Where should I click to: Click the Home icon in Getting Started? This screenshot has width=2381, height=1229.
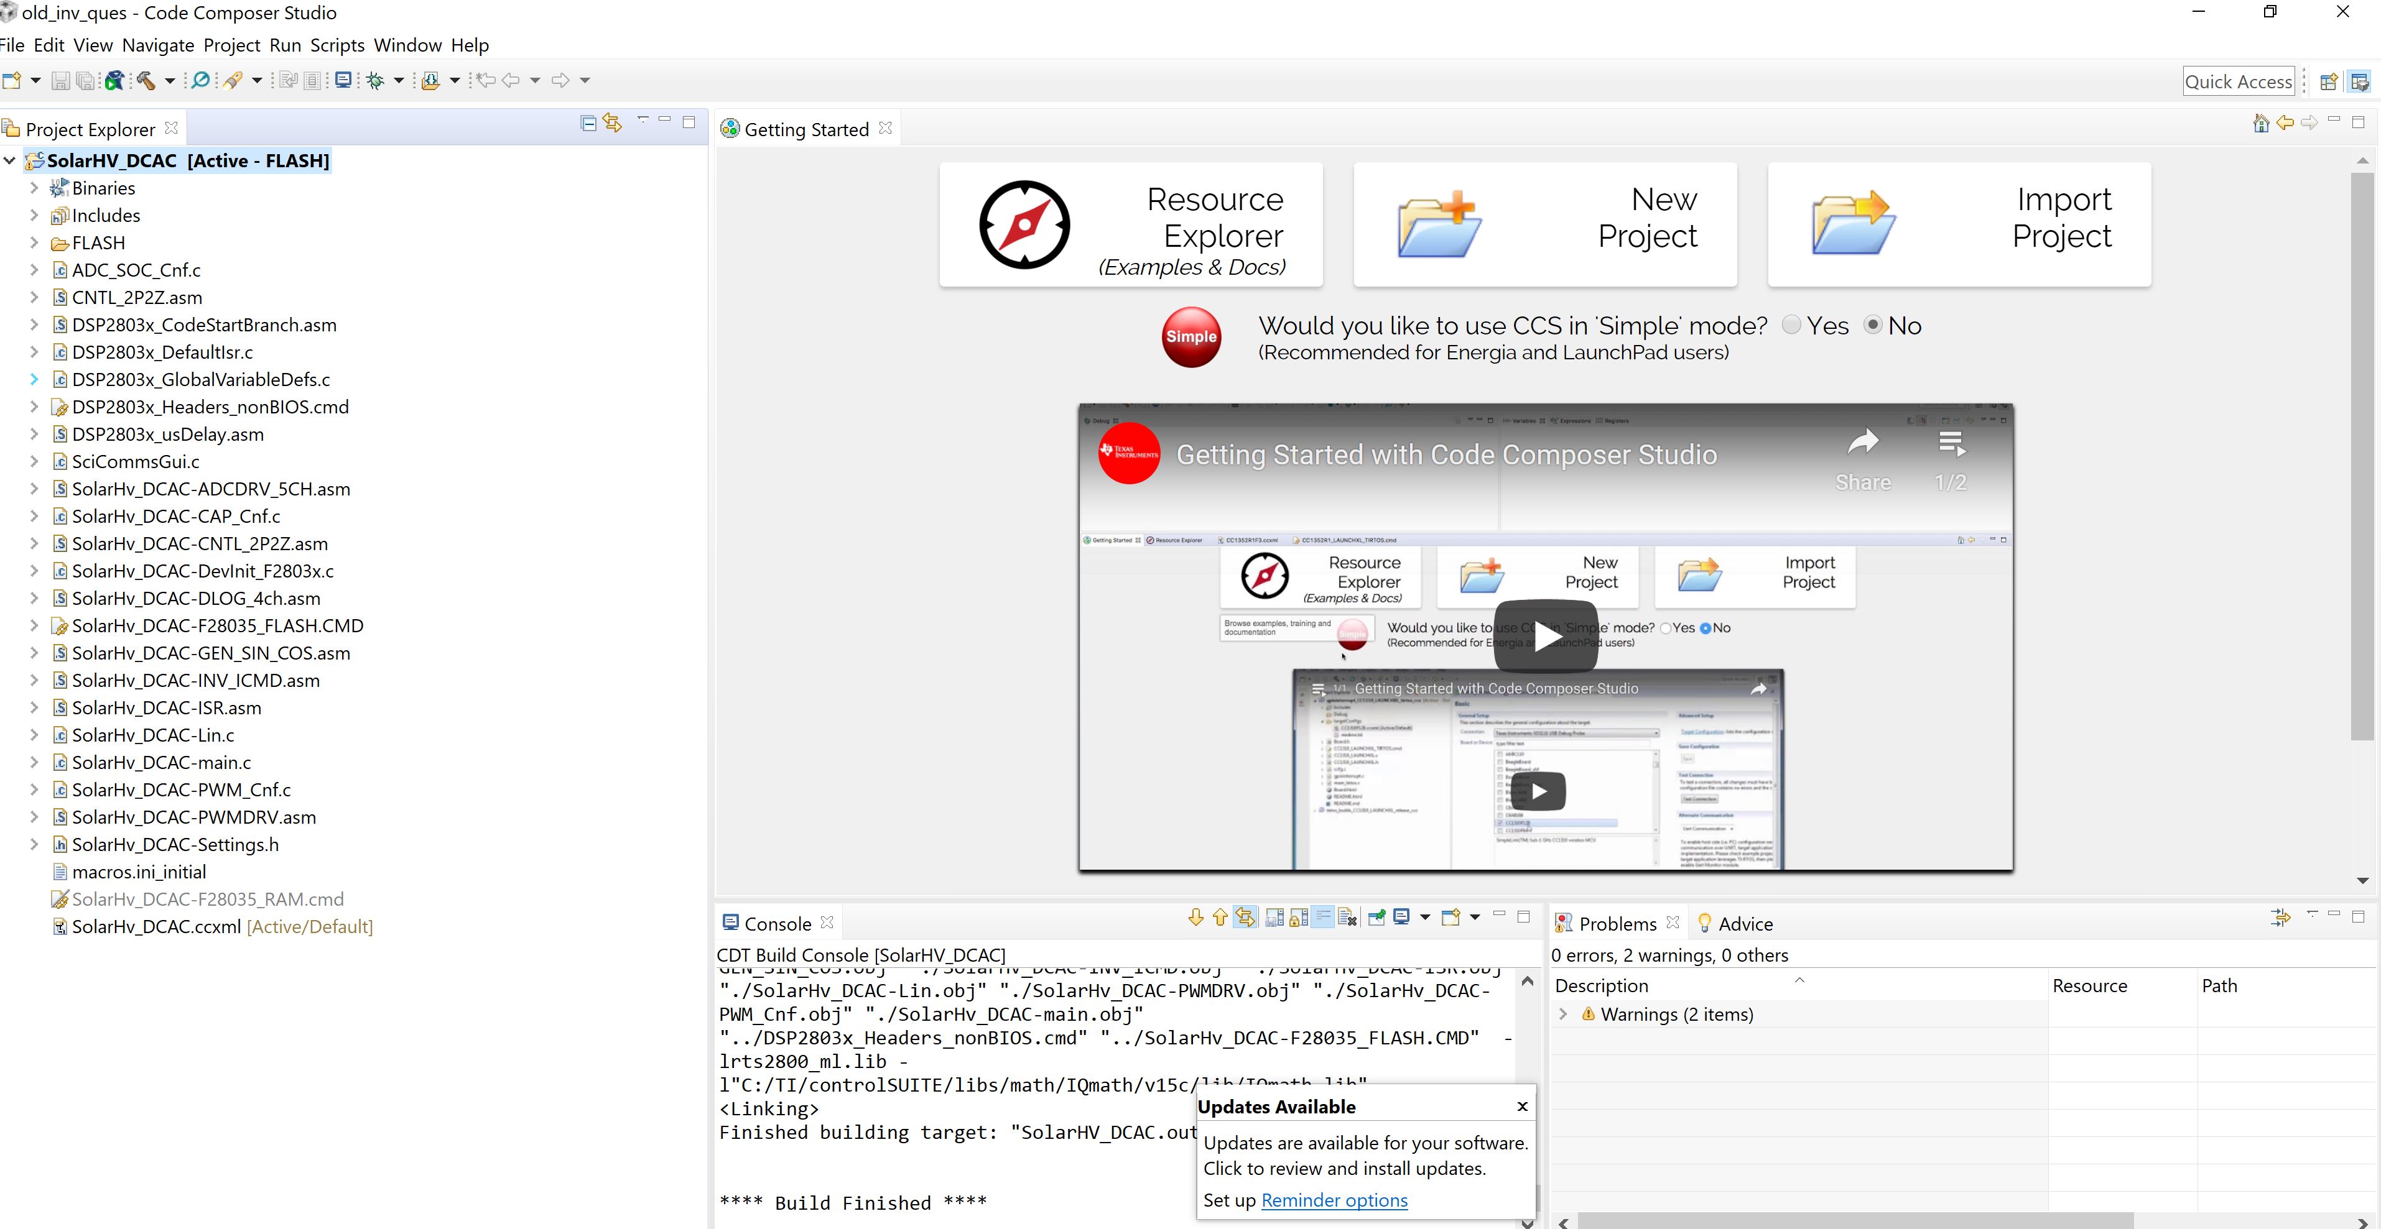2261,123
